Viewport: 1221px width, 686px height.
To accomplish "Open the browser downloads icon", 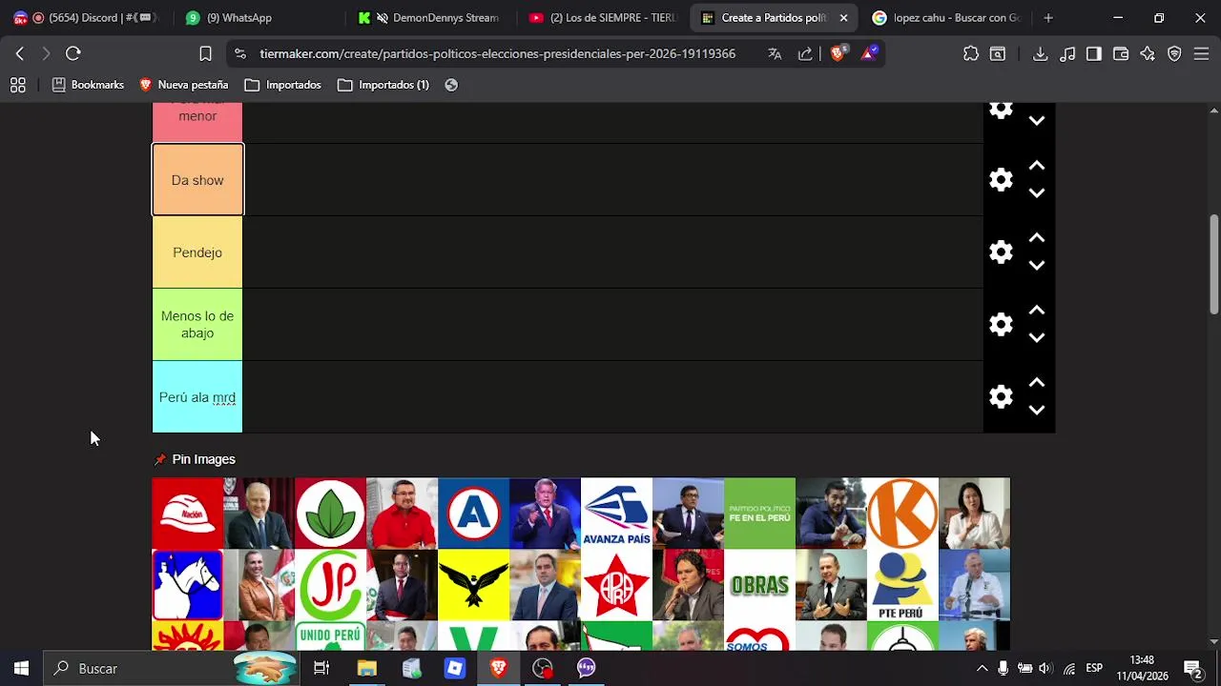I will pyautogui.click(x=1041, y=53).
